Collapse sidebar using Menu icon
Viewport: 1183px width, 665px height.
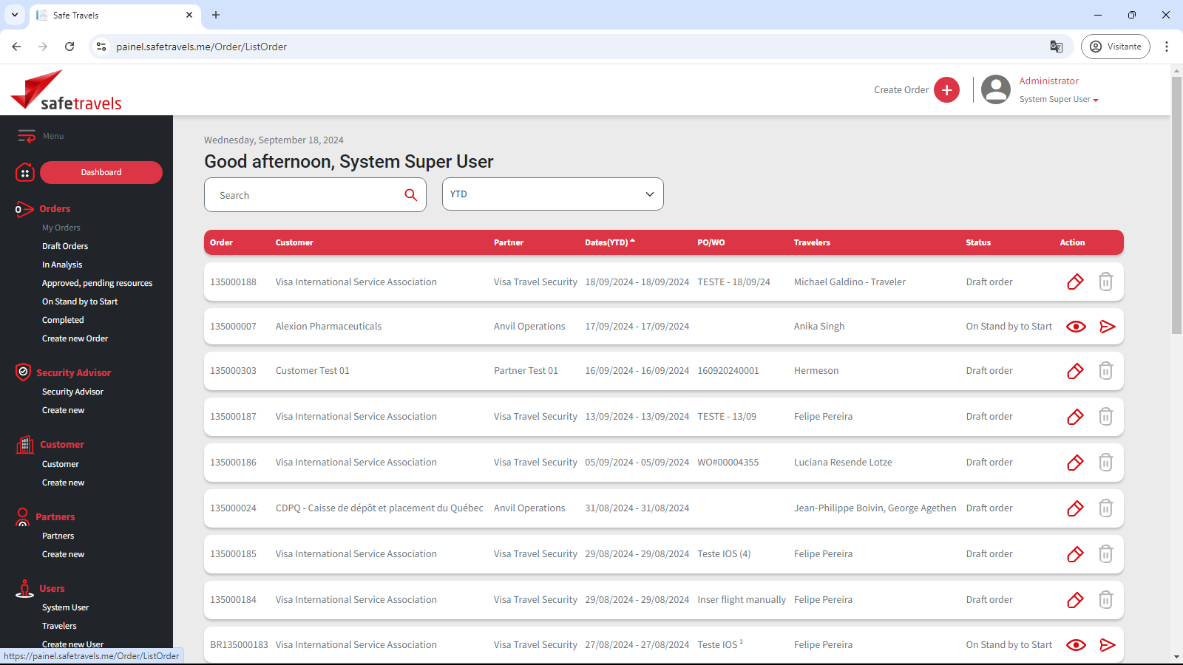[27, 136]
